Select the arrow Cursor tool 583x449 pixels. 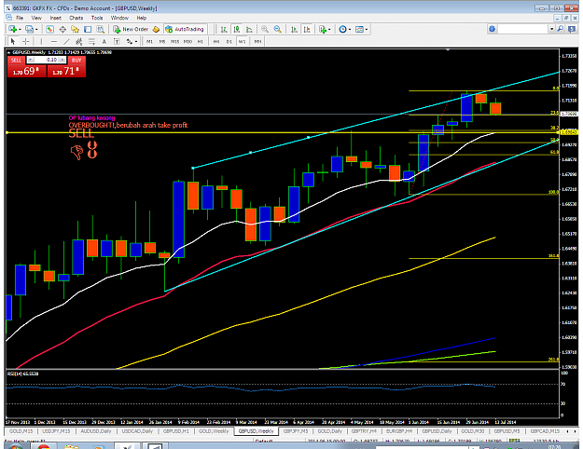click(x=13, y=42)
